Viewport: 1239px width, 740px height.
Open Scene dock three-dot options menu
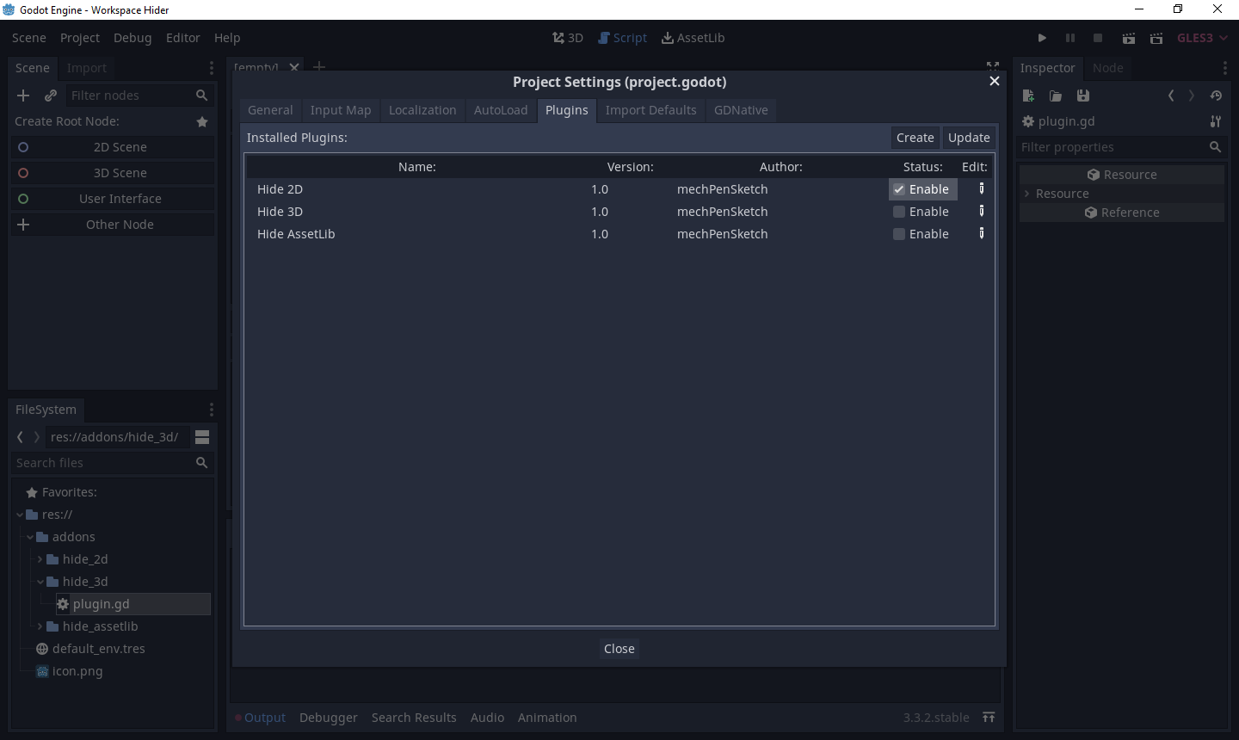point(212,68)
